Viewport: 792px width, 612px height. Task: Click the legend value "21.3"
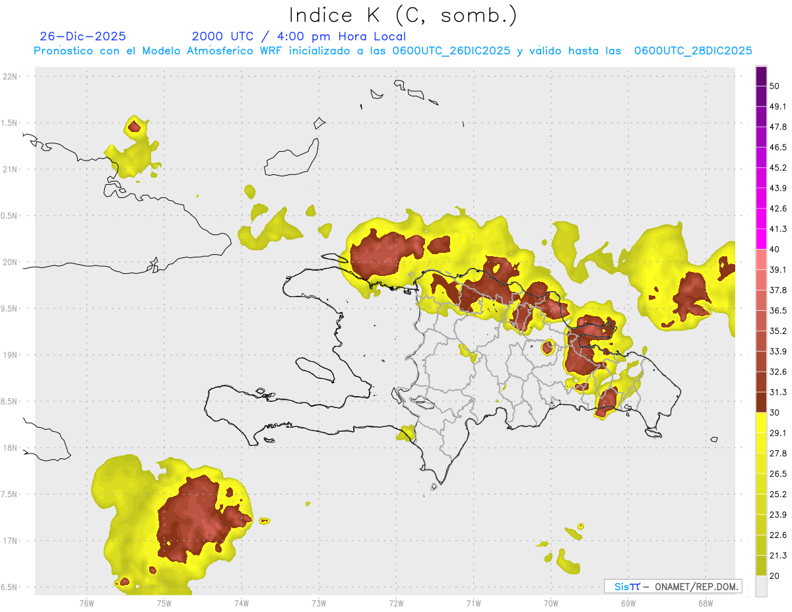pyautogui.click(x=778, y=556)
